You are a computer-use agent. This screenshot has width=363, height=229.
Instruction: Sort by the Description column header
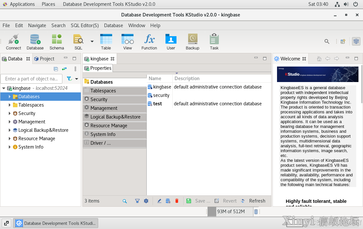pos(221,78)
